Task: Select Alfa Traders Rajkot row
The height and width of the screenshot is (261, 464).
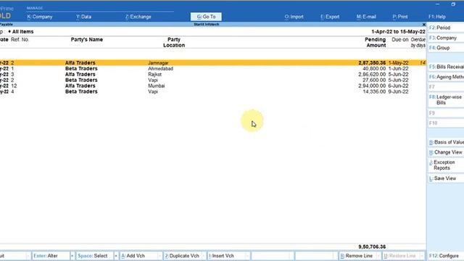Action: click(212, 74)
